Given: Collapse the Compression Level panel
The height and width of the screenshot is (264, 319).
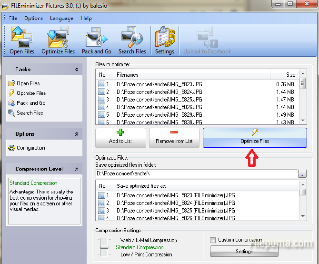Looking at the screenshot, I should [x=77, y=169].
